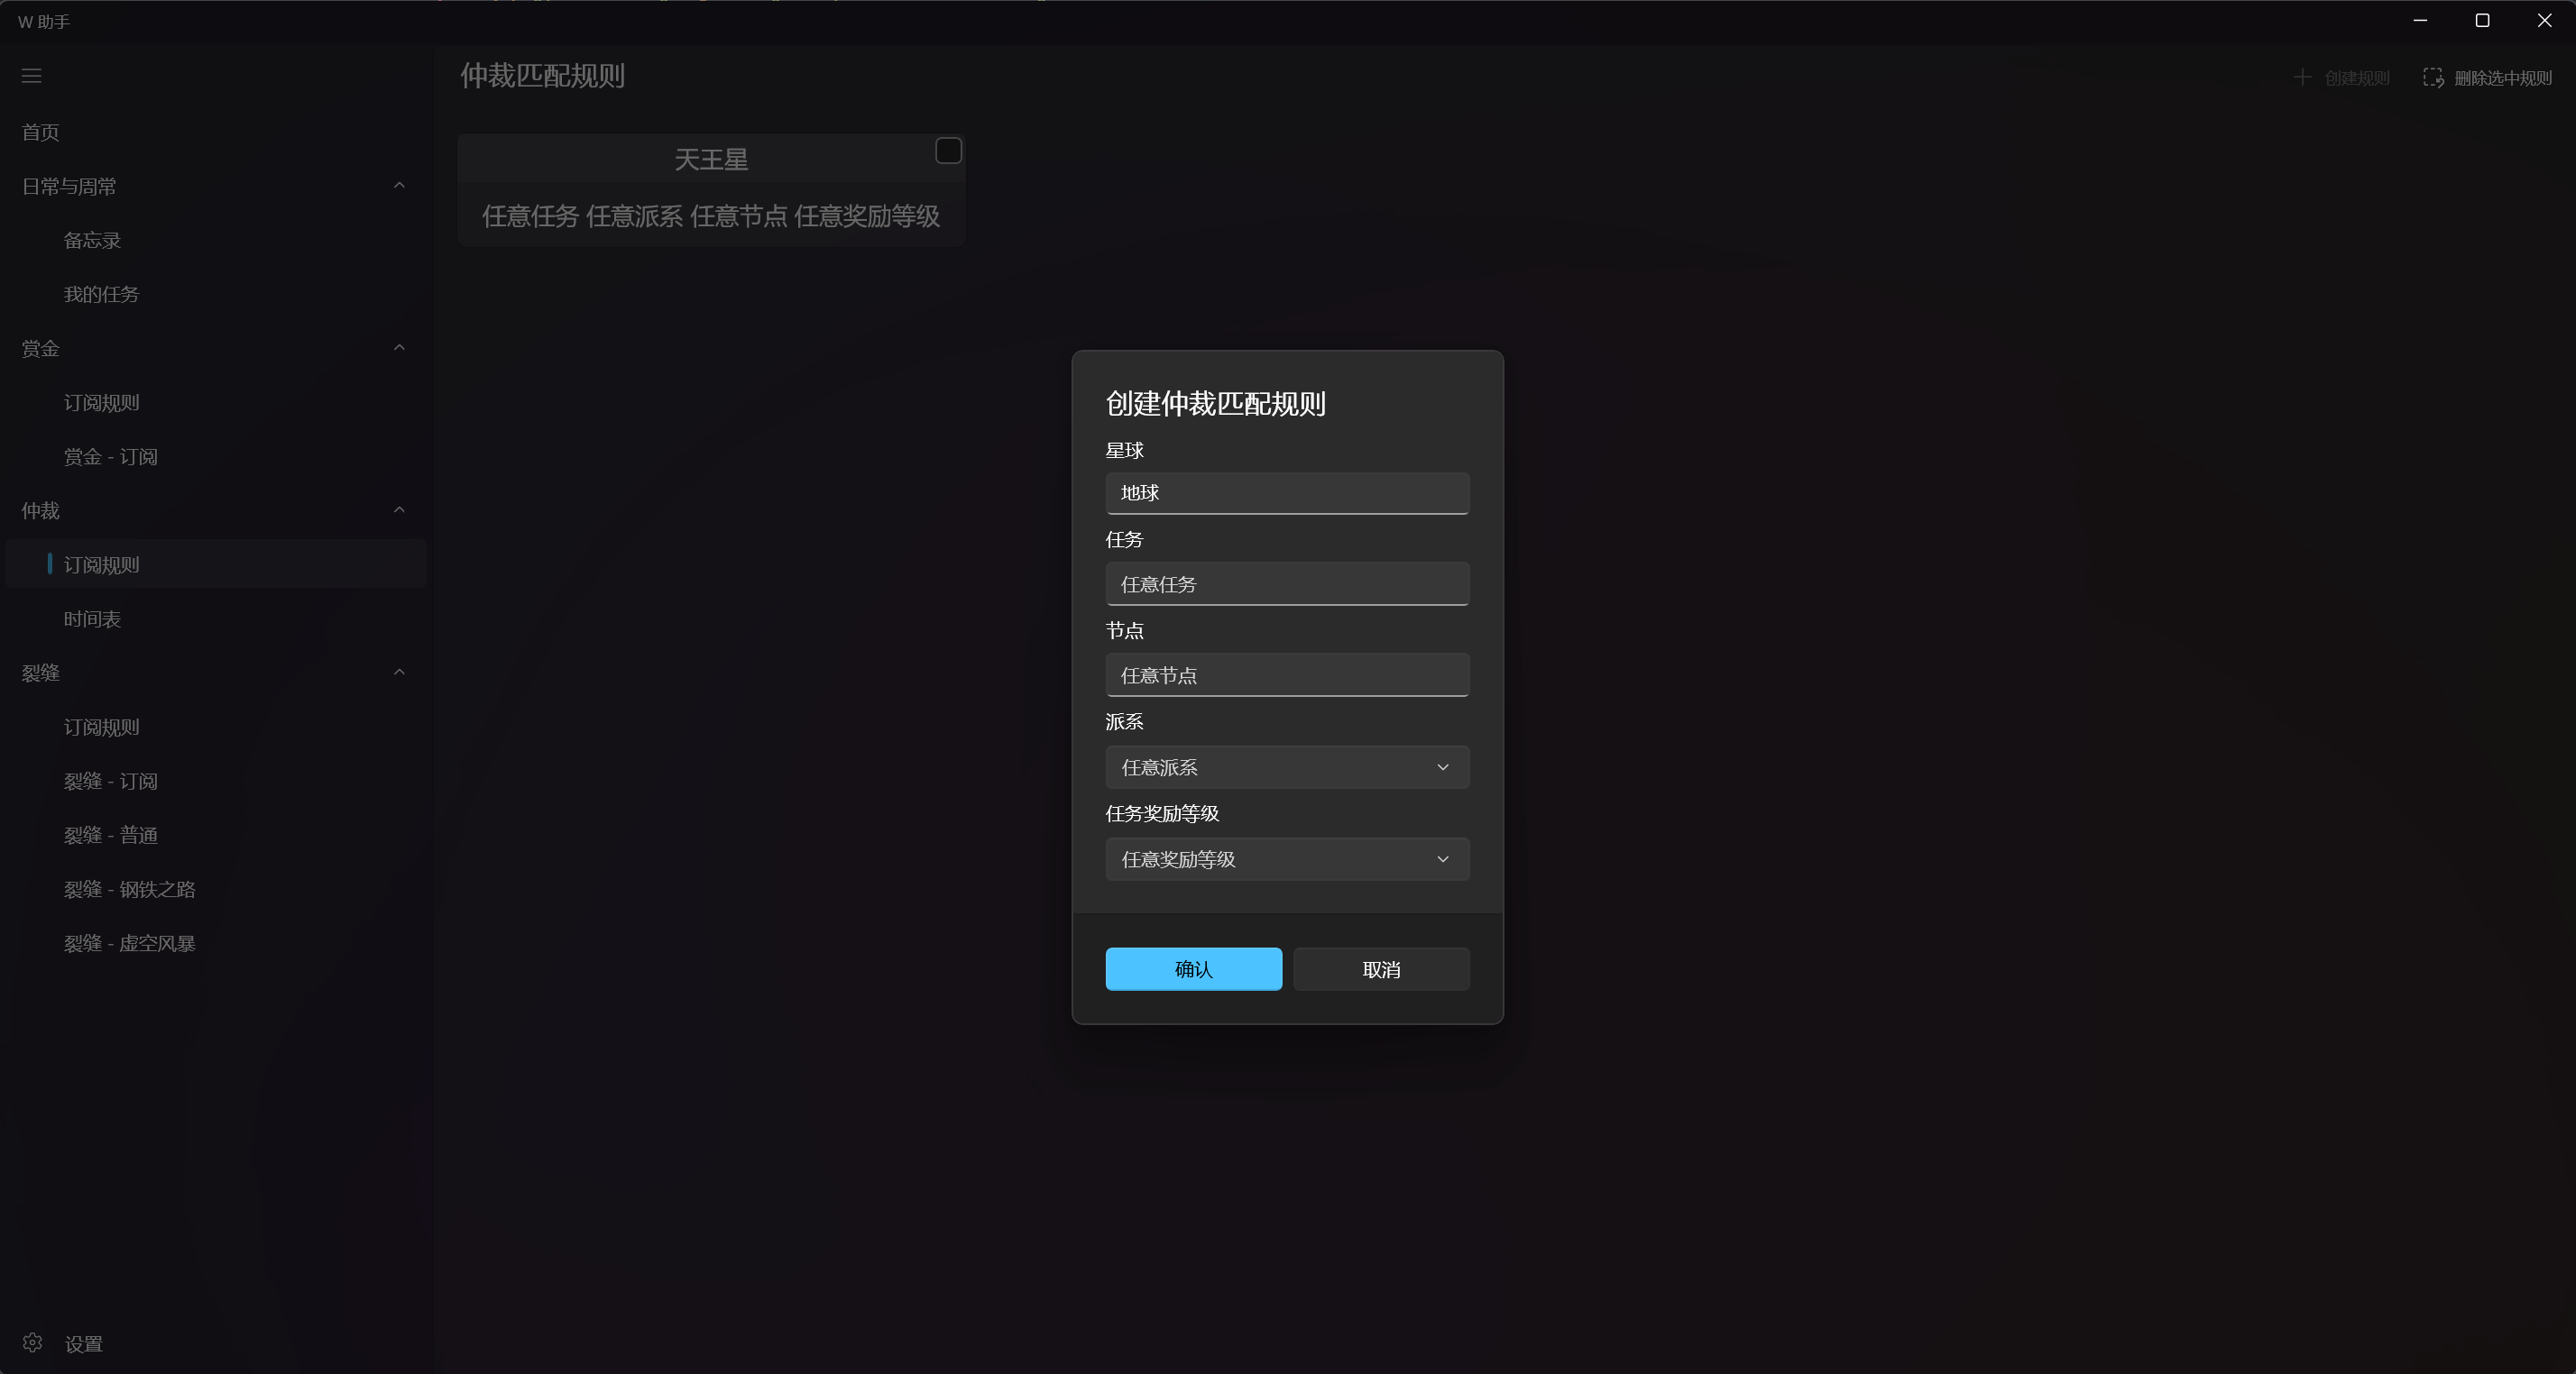The image size is (2576, 1374).
Task: Collapse the 裂缝 section
Action: click(398, 672)
